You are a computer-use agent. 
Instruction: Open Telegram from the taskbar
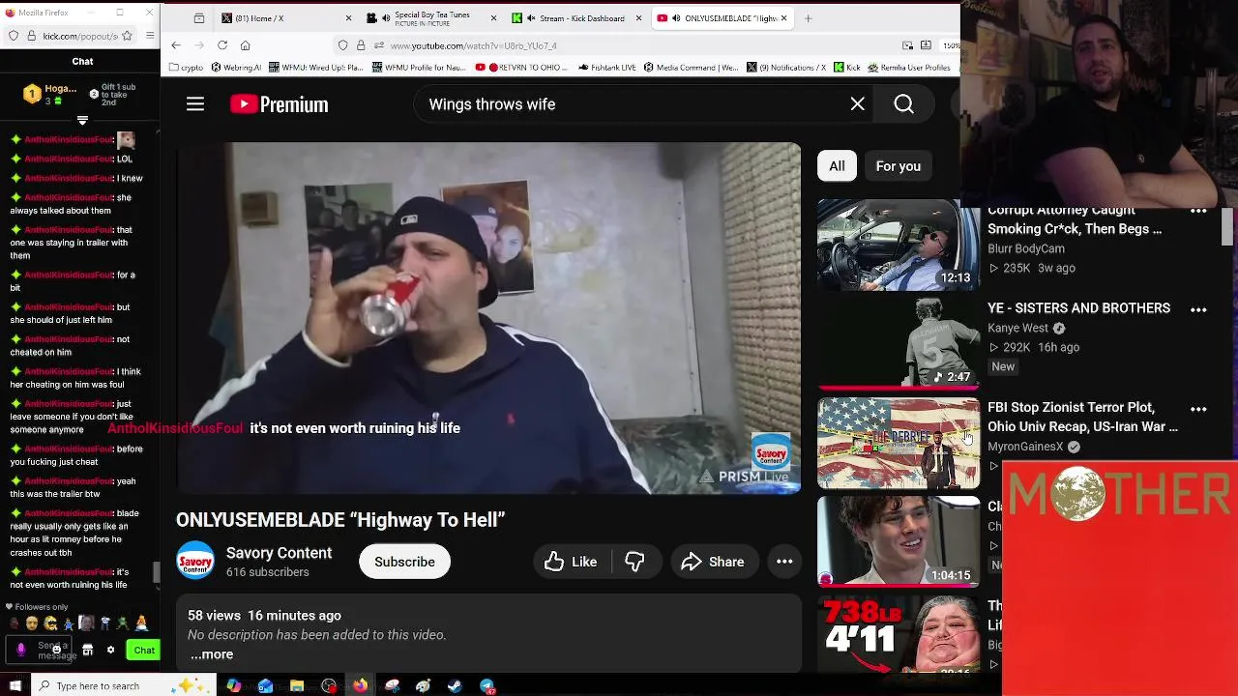click(x=486, y=686)
